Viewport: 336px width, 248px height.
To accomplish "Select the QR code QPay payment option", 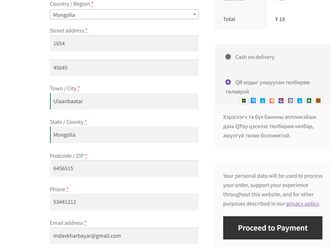I will (x=228, y=82).
